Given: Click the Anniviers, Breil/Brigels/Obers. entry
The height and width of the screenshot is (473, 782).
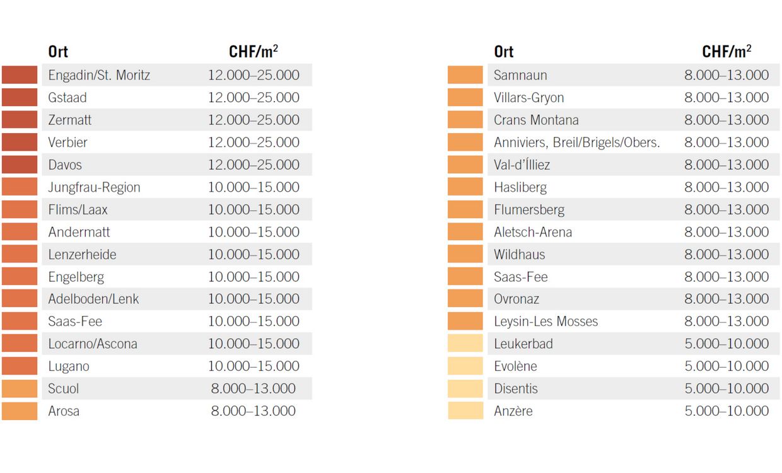Looking at the screenshot, I should pos(576,143).
